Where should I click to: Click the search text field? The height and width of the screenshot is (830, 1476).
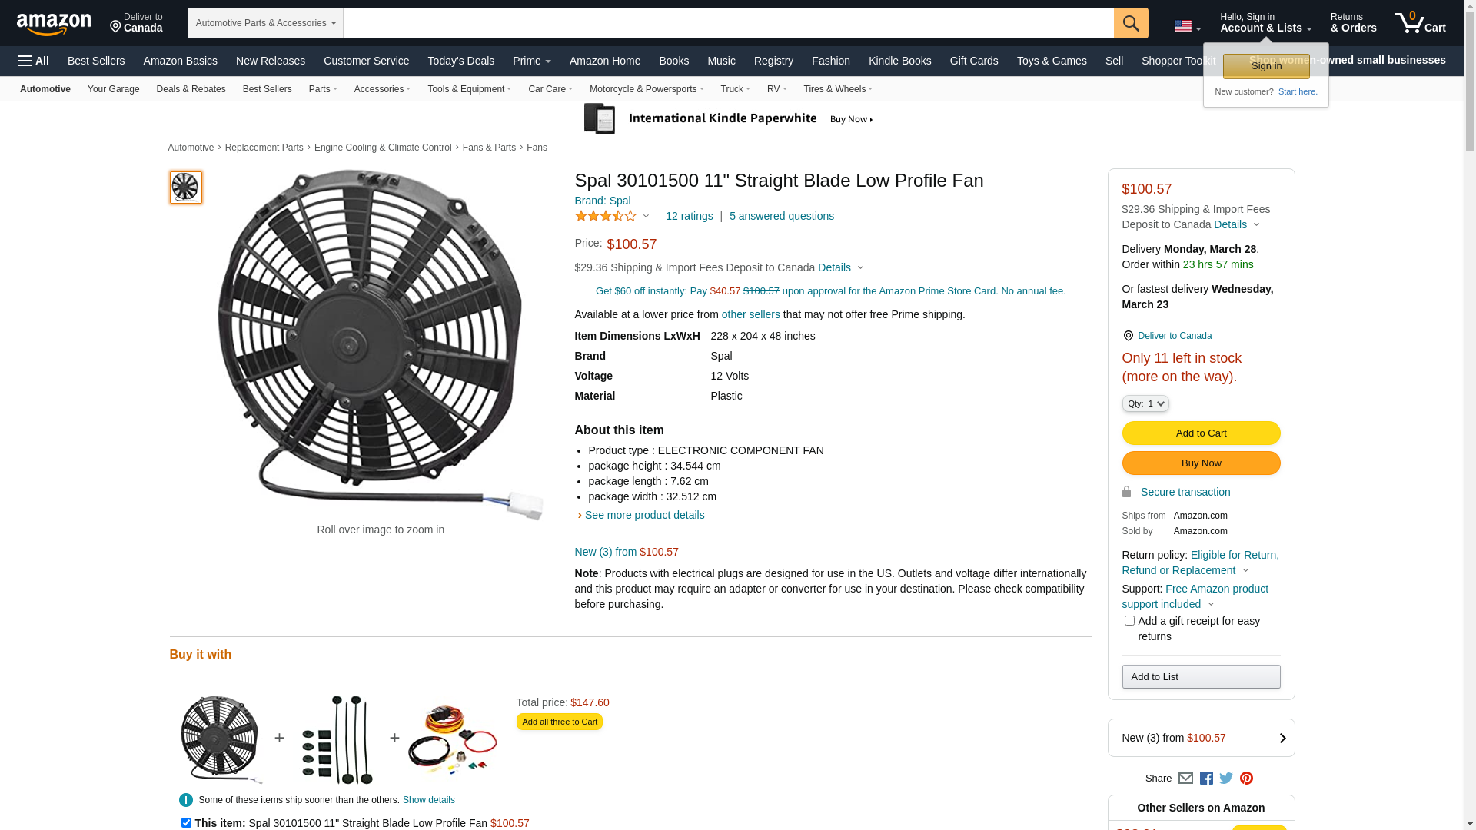(x=728, y=23)
